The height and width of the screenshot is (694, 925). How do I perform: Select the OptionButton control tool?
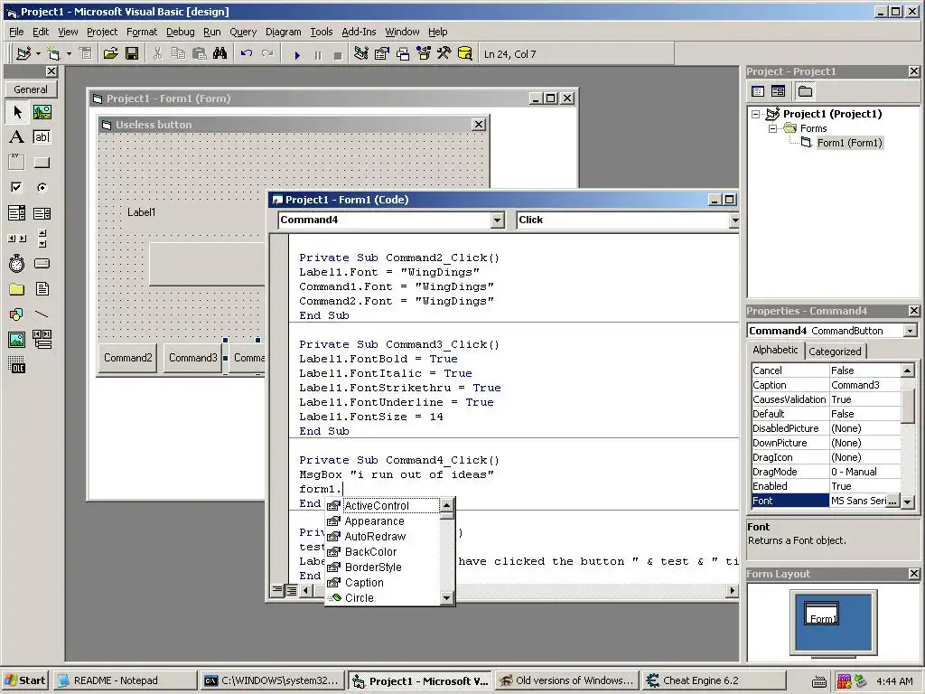pos(42,188)
